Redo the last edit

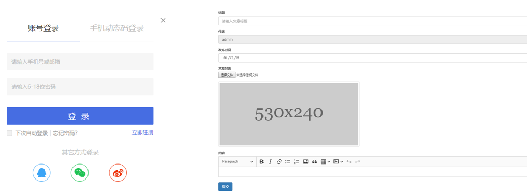coord(358,162)
